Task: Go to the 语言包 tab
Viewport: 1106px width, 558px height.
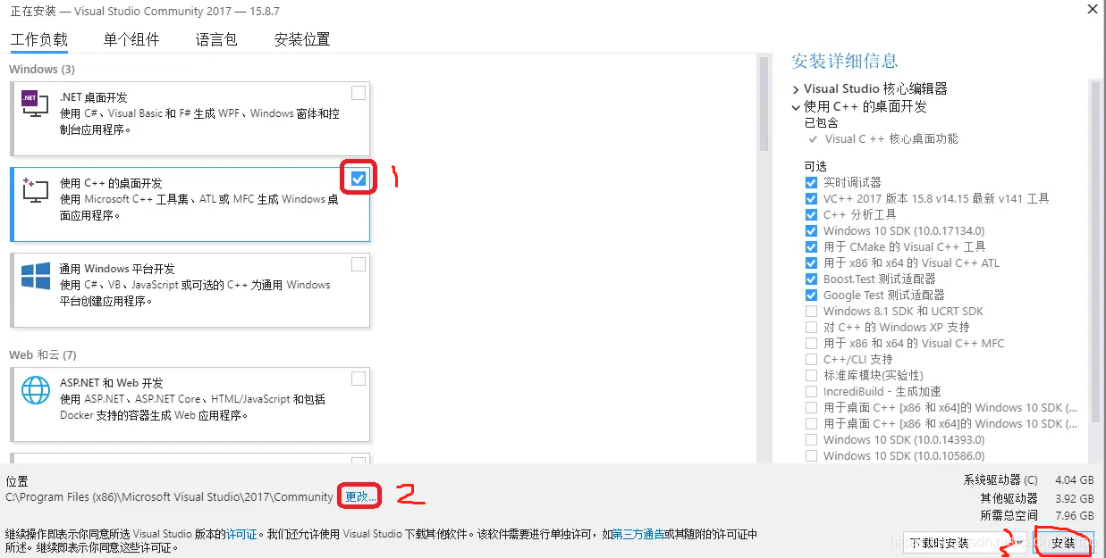Action: 216,39
